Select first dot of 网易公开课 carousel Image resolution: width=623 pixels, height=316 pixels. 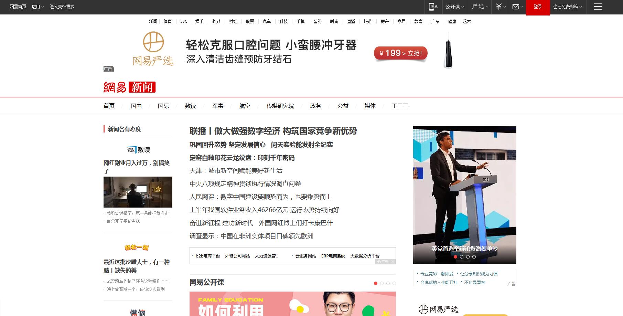tap(376, 283)
